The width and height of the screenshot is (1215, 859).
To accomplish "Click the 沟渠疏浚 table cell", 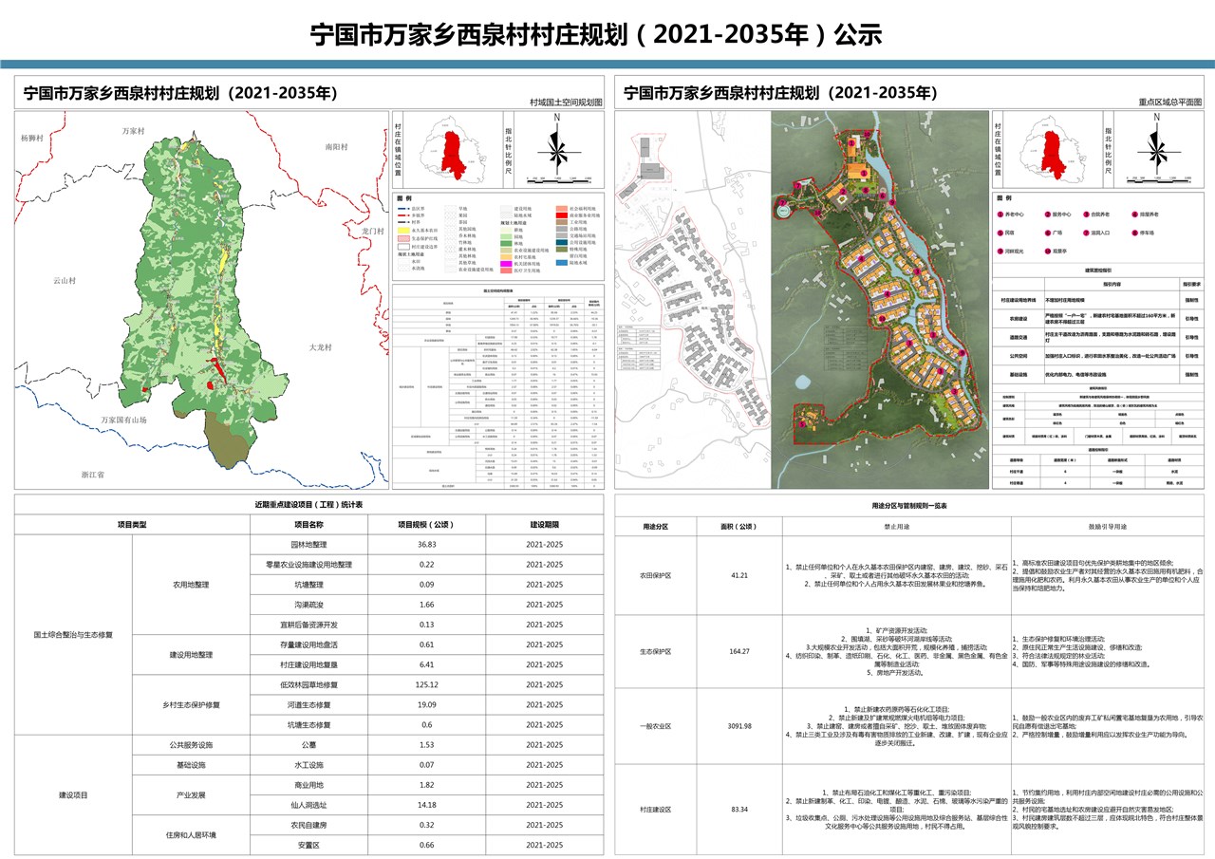I will 308,605.
